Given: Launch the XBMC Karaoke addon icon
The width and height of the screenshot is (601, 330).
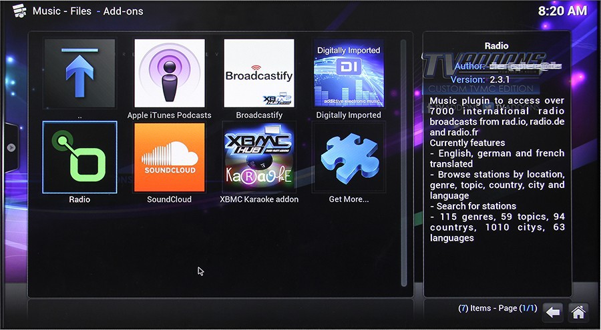Looking at the screenshot, I should click(259, 157).
